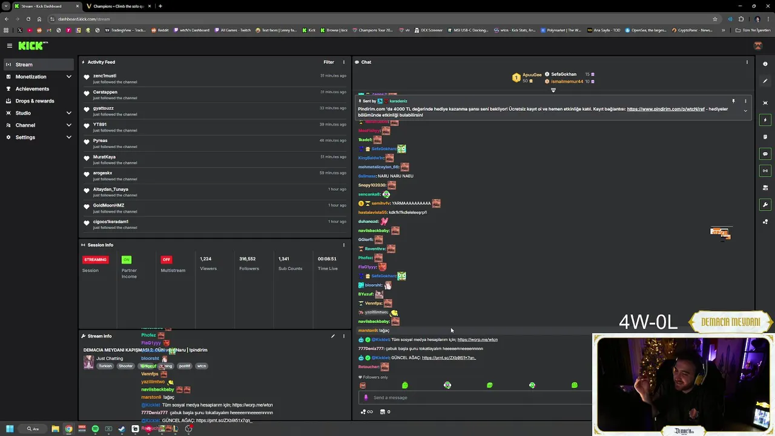Viewport: 775px width, 436px height.
Task: Click follower zenc1musti in Activity Feed
Action: pyautogui.click(x=105, y=76)
